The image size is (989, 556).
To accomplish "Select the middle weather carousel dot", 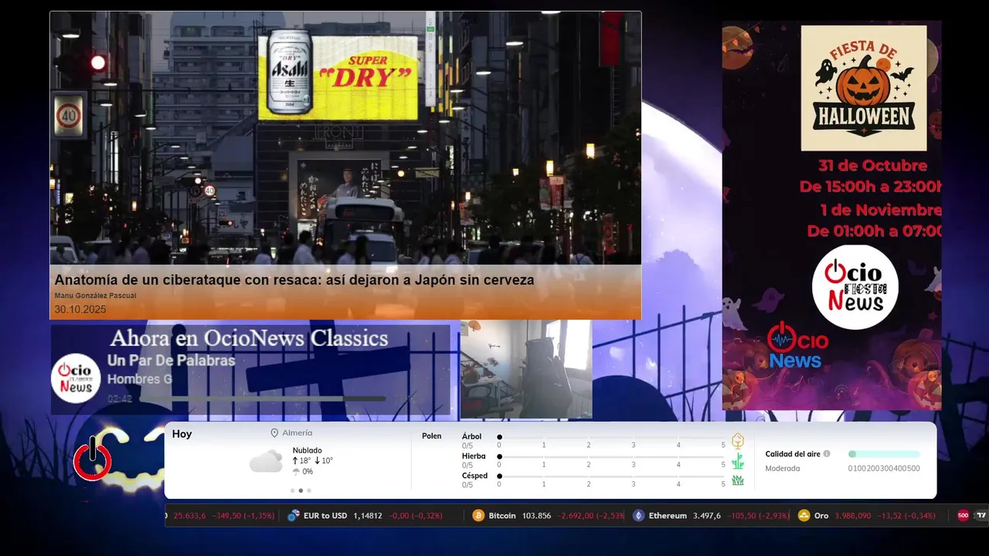I will (301, 490).
